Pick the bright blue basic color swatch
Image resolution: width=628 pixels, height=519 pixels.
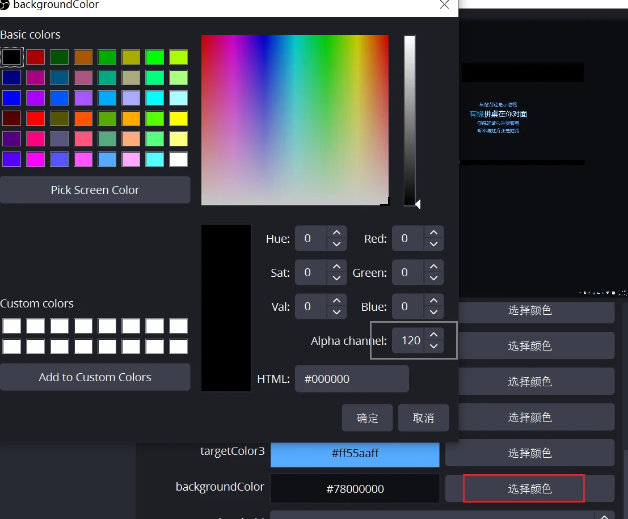coord(11,98)
